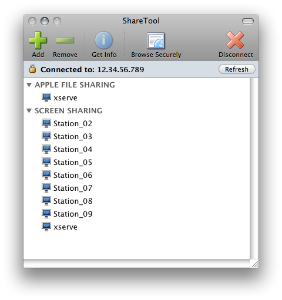Screen dimensions: 282x300
Task: Open Get Info with the blue icon
Action: [103, 40]
